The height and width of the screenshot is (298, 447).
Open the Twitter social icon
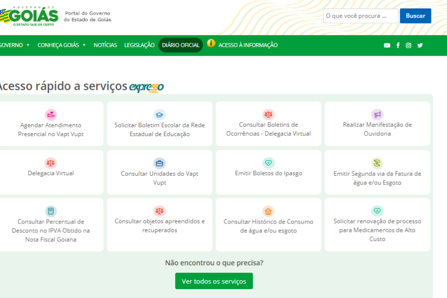(420, 45)
